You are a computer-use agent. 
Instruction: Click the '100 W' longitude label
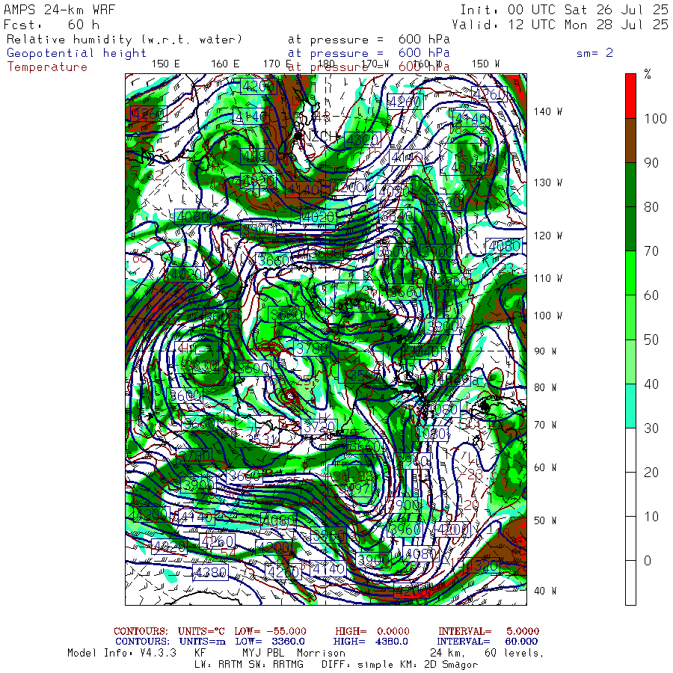point(547,316)
